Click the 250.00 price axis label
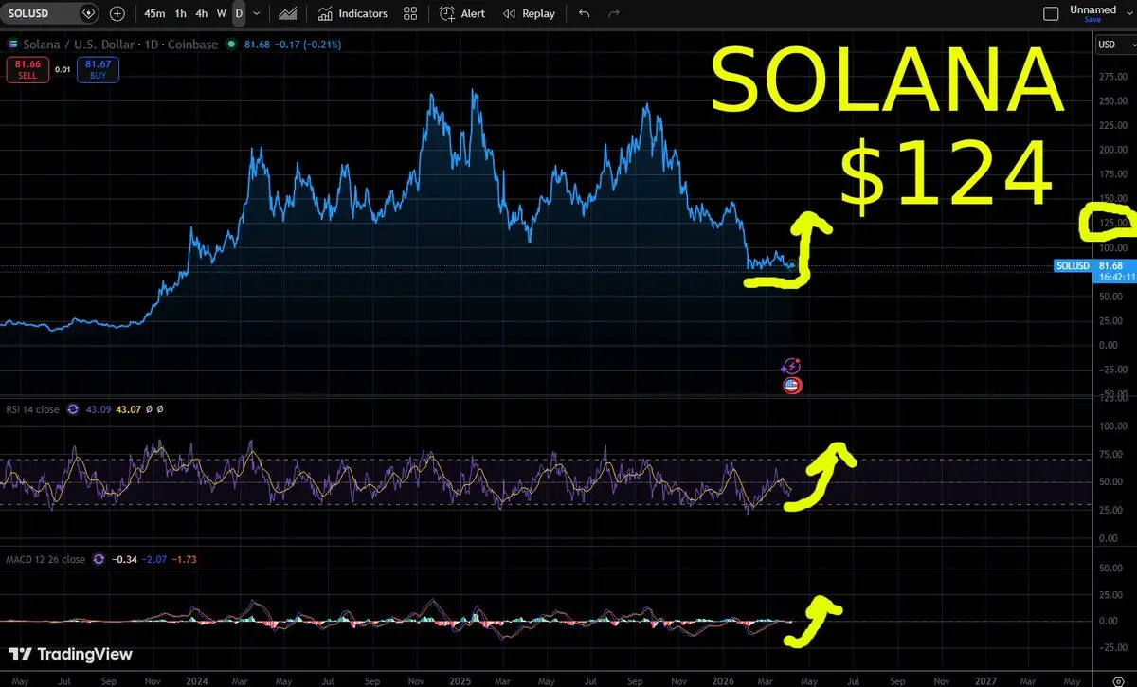The image size is (1137, 687). coord(1114,101)
